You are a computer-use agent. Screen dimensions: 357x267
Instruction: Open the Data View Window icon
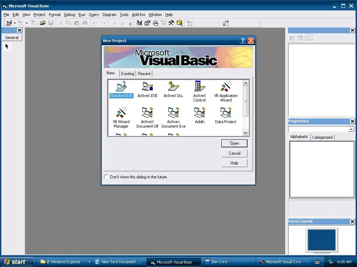180,23
